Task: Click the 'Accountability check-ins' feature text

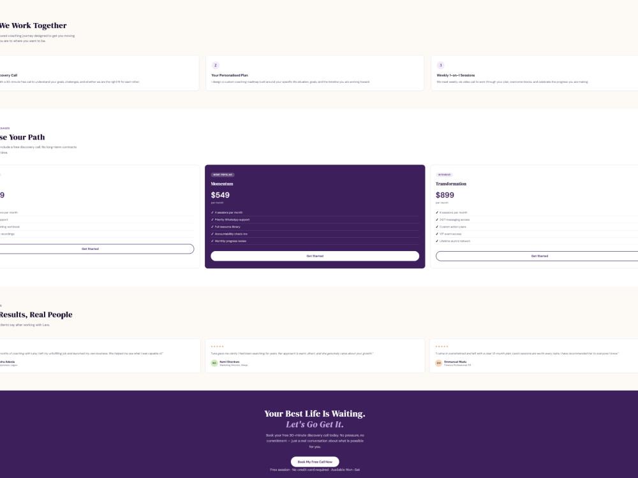Action: pos(231,234)
